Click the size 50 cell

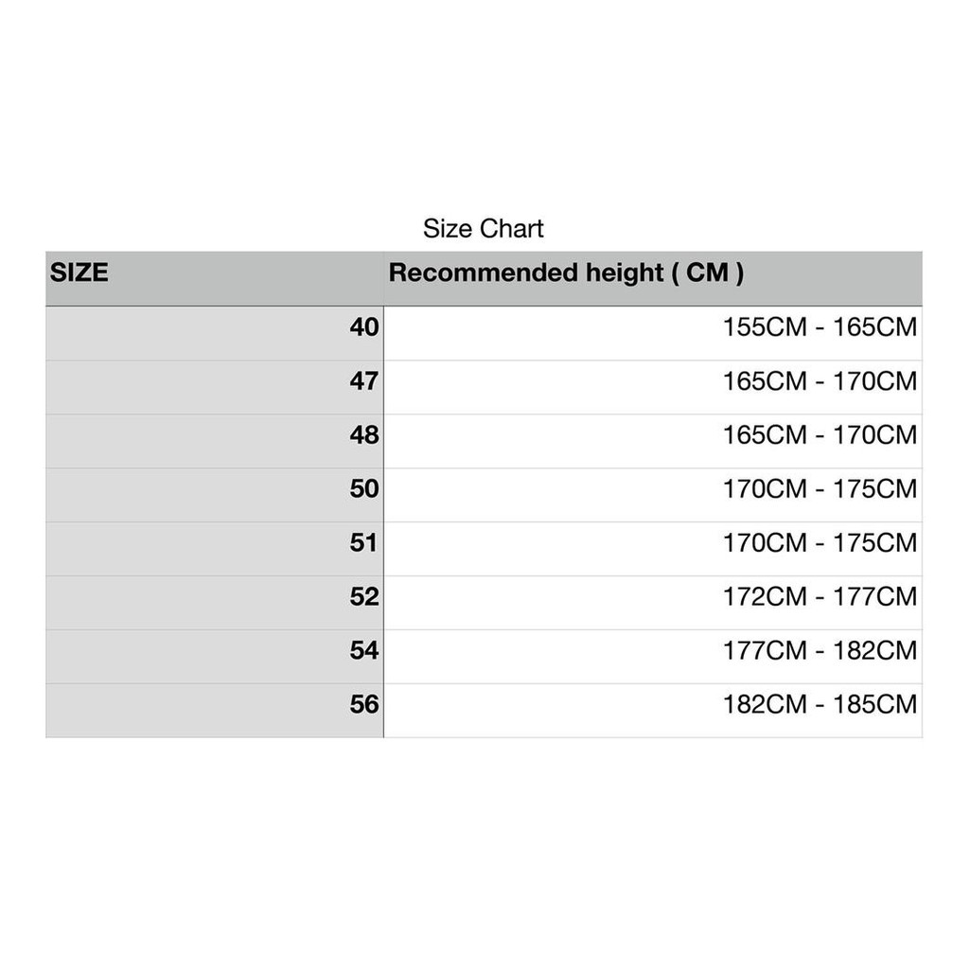(215, 495)
